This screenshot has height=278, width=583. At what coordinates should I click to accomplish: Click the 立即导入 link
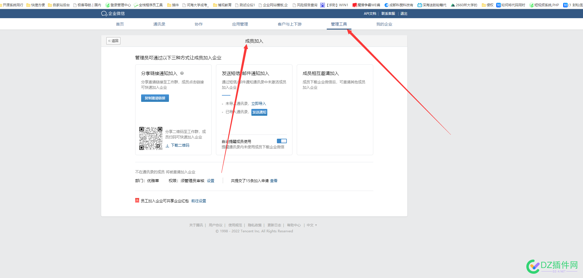point(259,104)
